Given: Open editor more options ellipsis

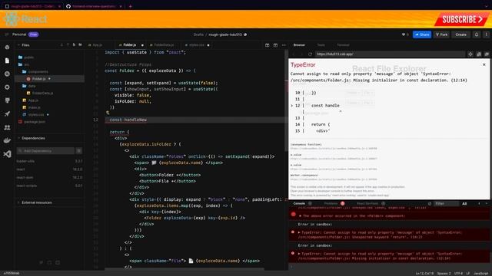Looking at the screenshot, I should click(284, 45).
